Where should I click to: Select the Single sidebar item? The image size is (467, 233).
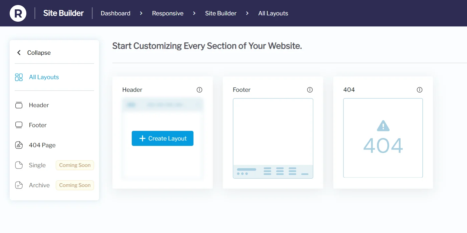[37, 165]
